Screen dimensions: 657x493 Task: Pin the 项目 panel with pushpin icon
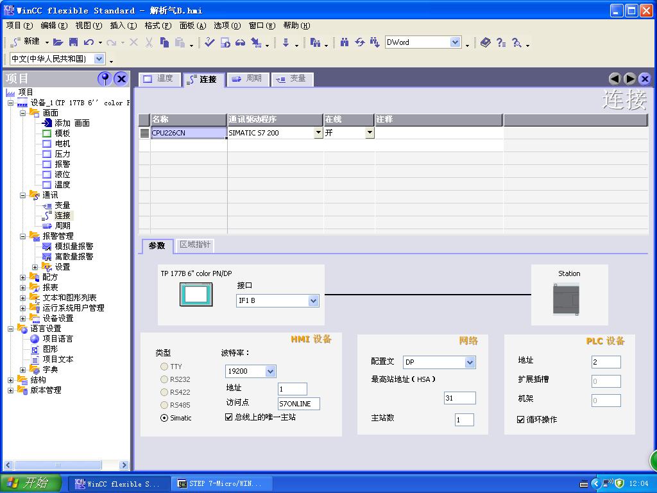[x=105, y=78]
